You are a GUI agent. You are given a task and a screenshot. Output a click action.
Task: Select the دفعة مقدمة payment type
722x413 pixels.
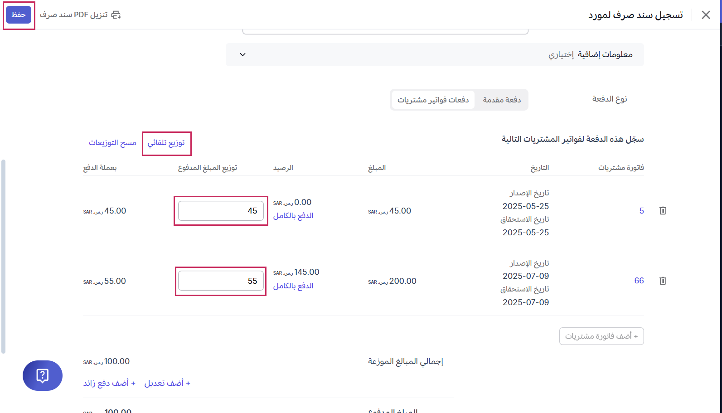click(501, 100)
